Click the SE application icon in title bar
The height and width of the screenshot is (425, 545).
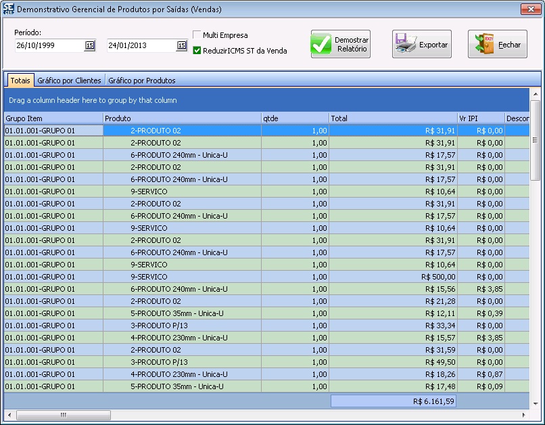pyautogui.click(x=8, y=9)
